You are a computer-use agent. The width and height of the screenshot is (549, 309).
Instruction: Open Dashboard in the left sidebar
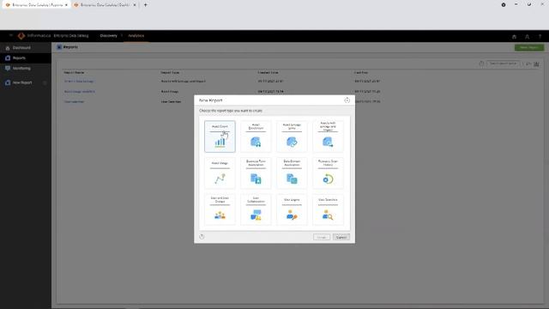26,48
